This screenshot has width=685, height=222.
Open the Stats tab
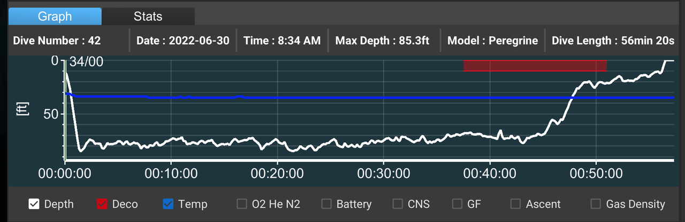click(148, 17)
